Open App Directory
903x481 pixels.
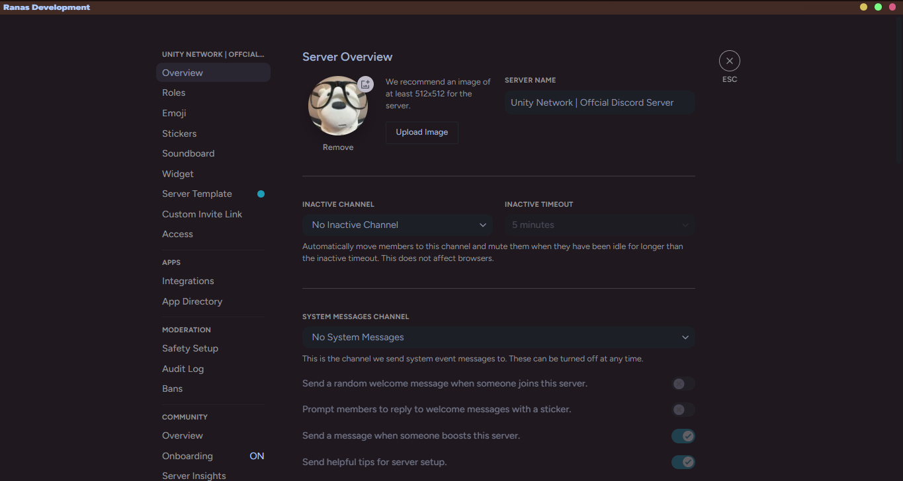click(x=213, y=301)
